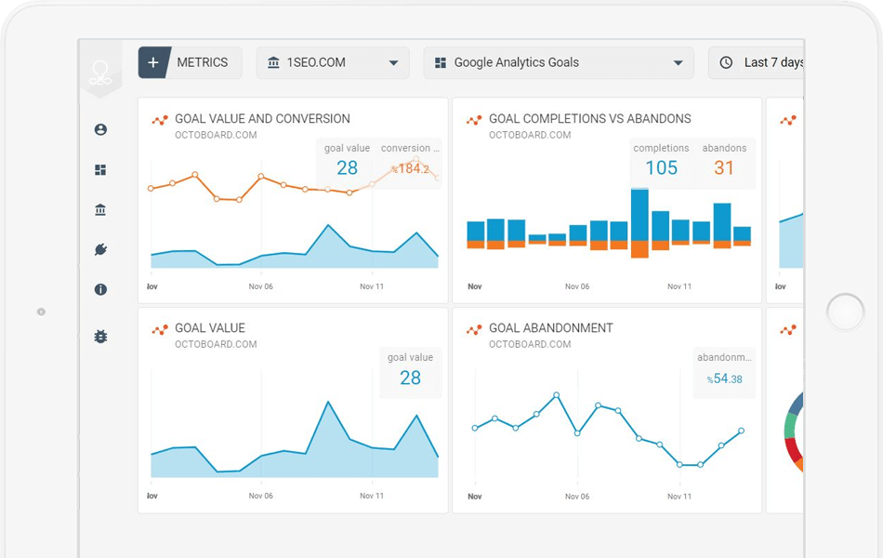Image resolution: width=883 pixels, height=558 pixels.
Task: Select the dashboards grid icon in sidebar
Action: click(100, 169)
